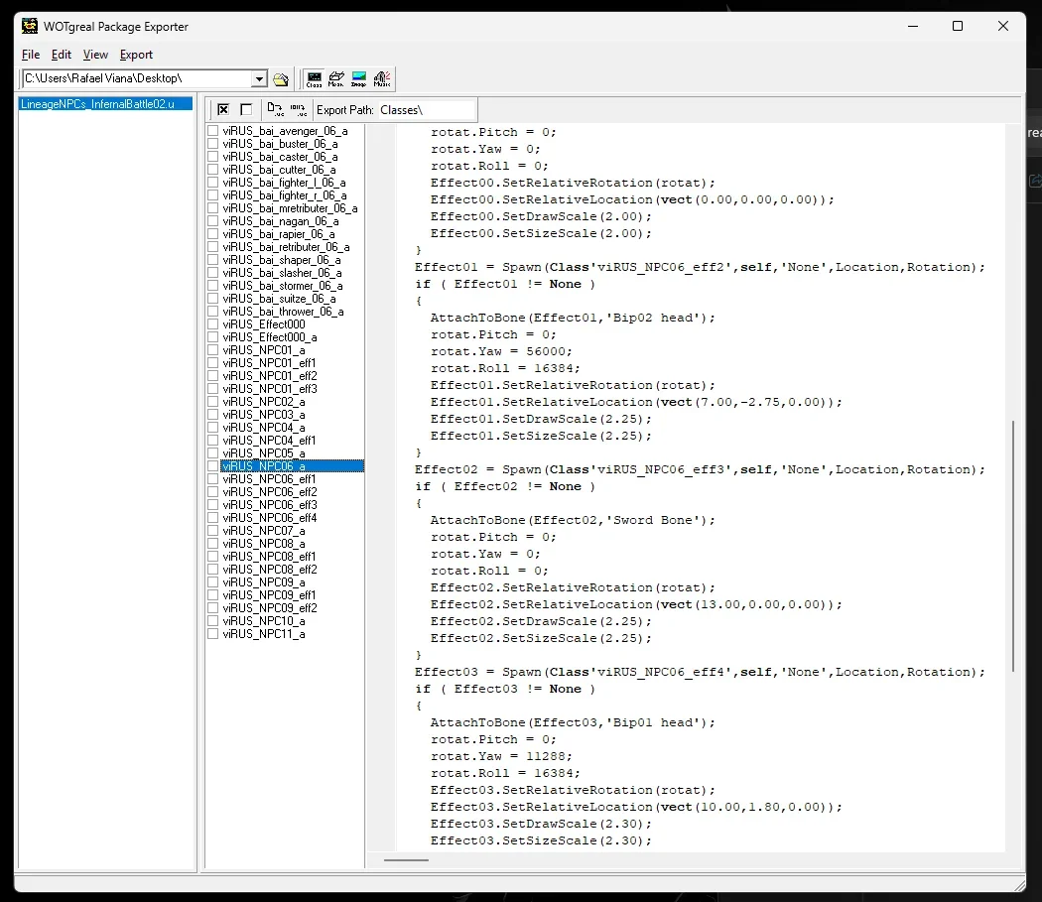
Task: Click the export selected classes to .uc icon
Action: 275,110
